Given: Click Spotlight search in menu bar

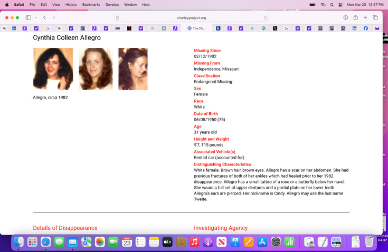Looking at the screenshot, I should point(332,5).
